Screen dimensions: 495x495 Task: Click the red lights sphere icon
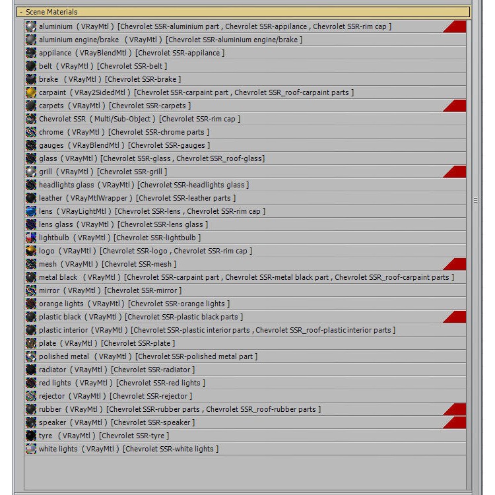[x=31, y=383]
